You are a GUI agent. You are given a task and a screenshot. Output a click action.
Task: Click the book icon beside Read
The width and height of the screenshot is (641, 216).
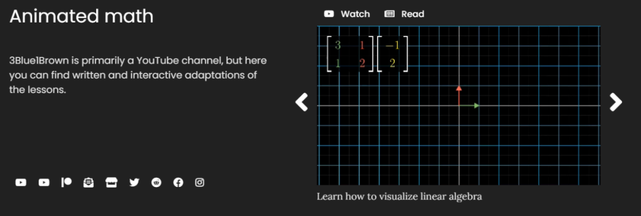(389, 14)
